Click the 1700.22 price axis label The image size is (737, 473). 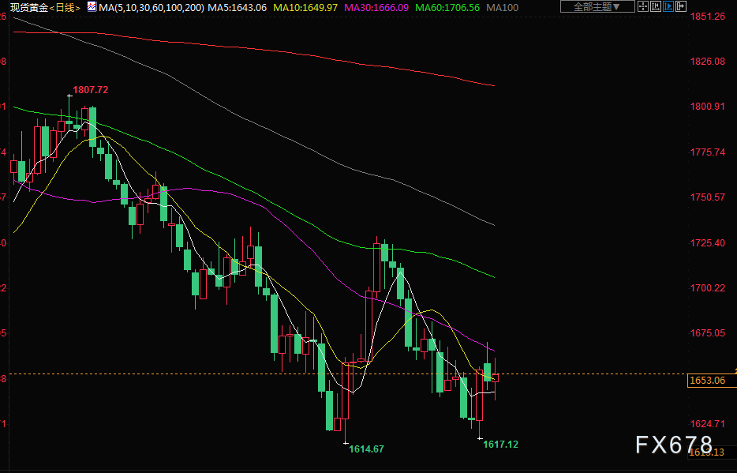(x=707, y=287)
